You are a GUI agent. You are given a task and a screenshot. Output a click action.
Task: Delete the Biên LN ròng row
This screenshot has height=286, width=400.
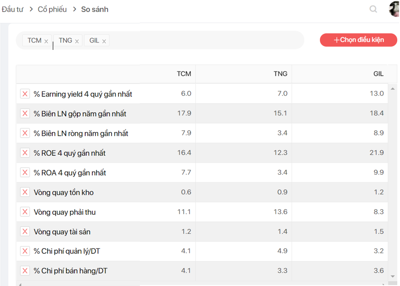click(x=25, y=133)
